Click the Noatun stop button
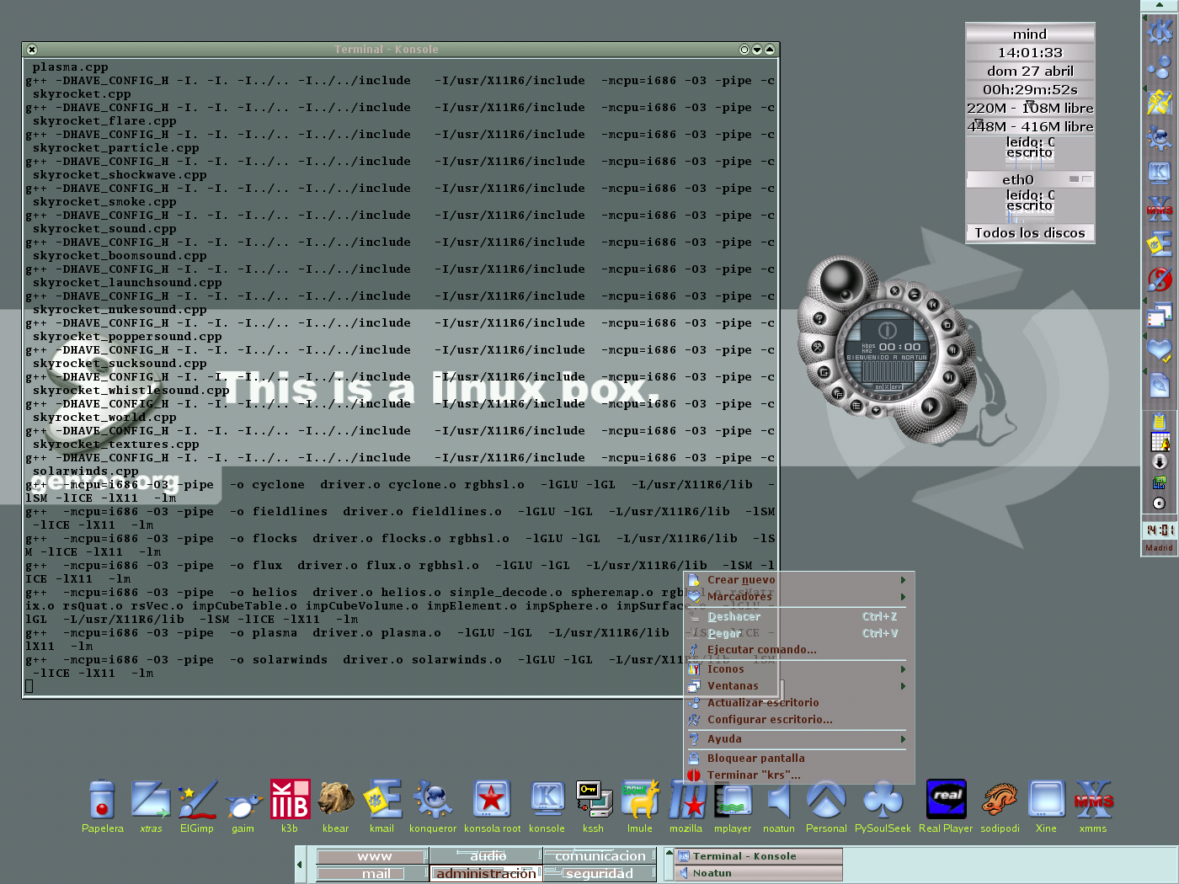Image resolution: width=1179 pixels, height=884 pixels. pos(947,325)
